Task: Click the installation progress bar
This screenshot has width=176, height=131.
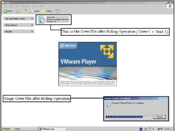Action: [x=128, y=117]
